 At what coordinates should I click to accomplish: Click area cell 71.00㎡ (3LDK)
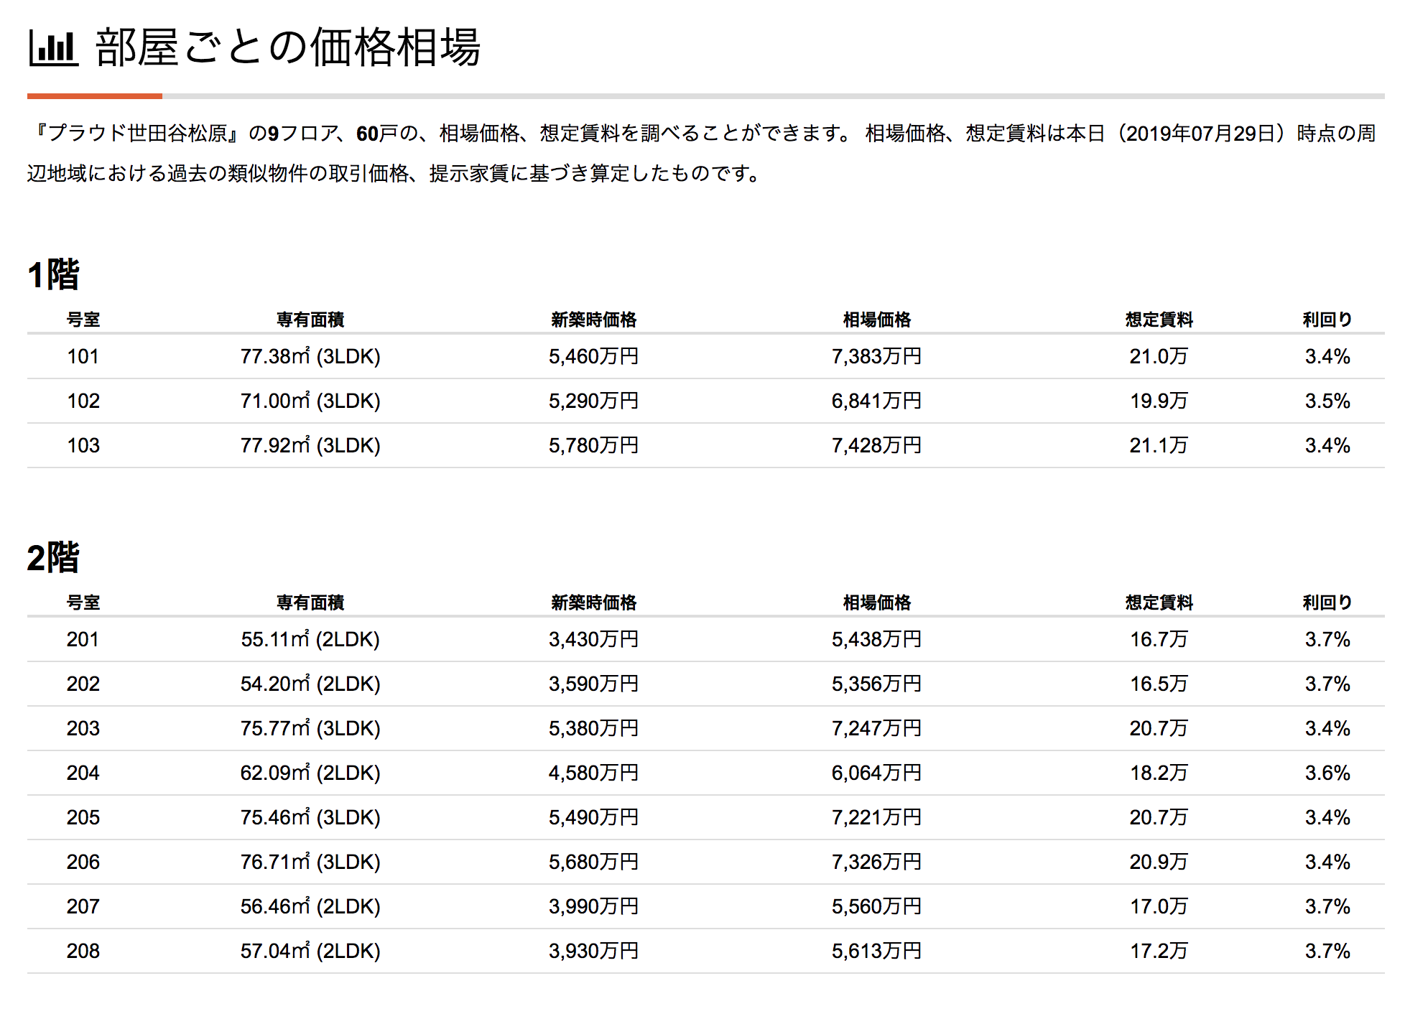[x=310, y=401]
